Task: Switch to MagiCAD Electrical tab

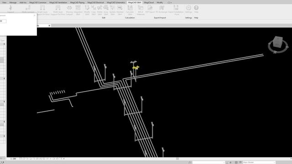Action: [x=95, y=2]
